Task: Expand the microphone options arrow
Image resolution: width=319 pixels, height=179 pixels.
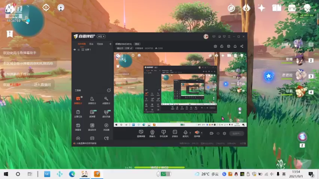Action: pyautogui.click(x=190, y=133)
